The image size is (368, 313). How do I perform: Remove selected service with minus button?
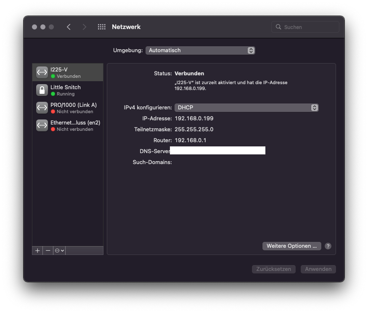click(48, 251)
